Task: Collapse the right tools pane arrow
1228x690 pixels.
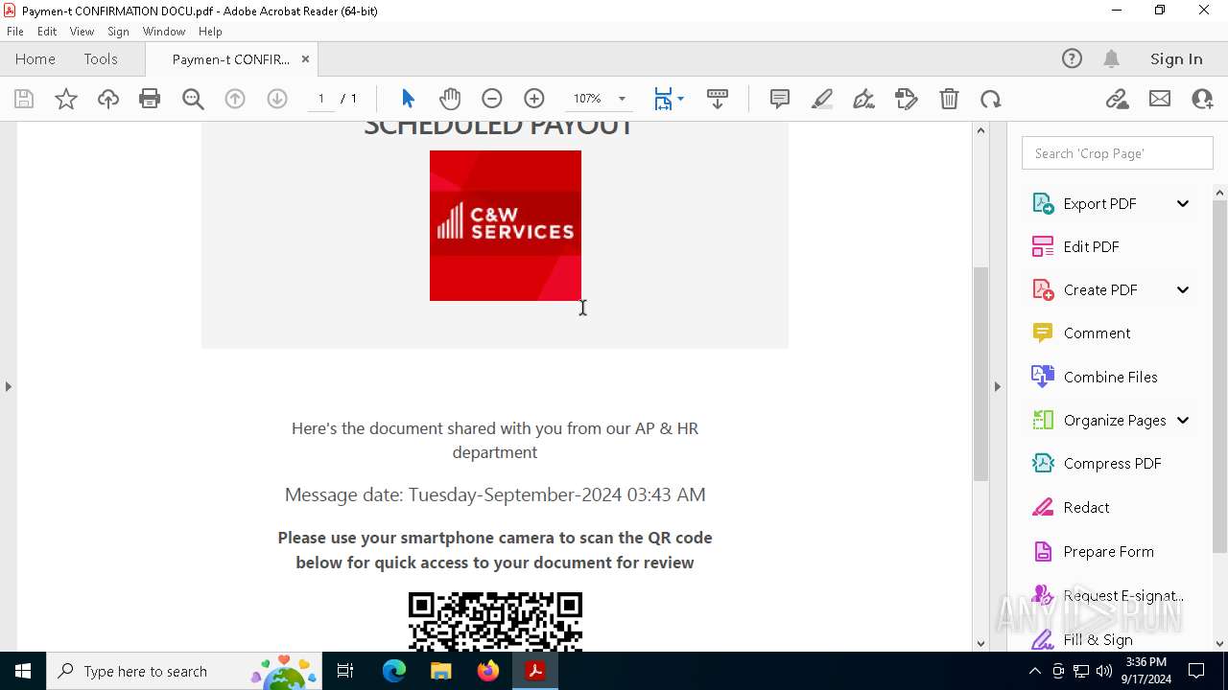Action: [997, 386]
